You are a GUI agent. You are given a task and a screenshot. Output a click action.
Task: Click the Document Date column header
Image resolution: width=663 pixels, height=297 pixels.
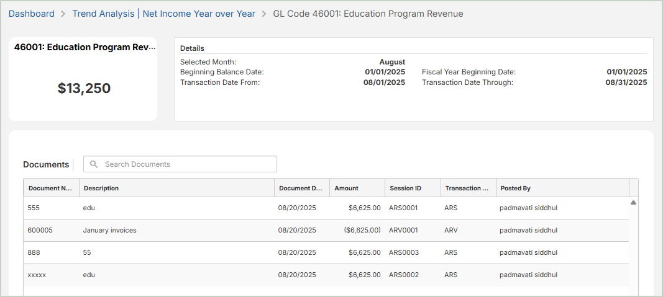tap(301, 188)
